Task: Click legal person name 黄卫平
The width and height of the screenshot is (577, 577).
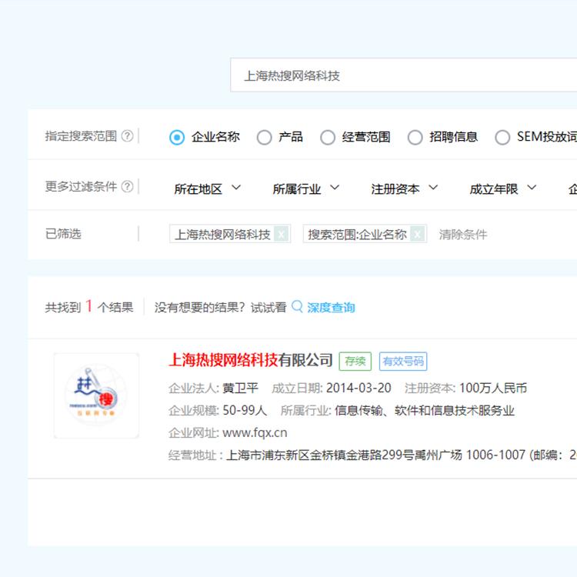Action: pos(240,388)
